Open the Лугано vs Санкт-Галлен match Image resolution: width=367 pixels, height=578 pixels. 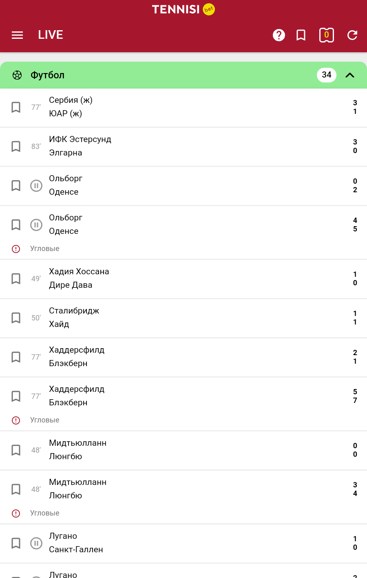point(76,543)
